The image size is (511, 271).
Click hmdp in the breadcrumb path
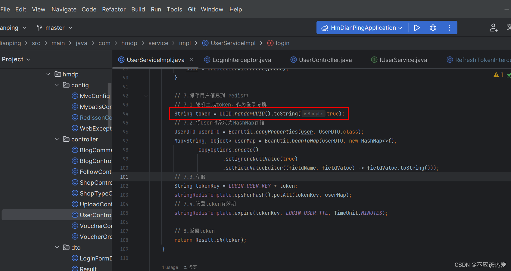click(x=129, y=43)
